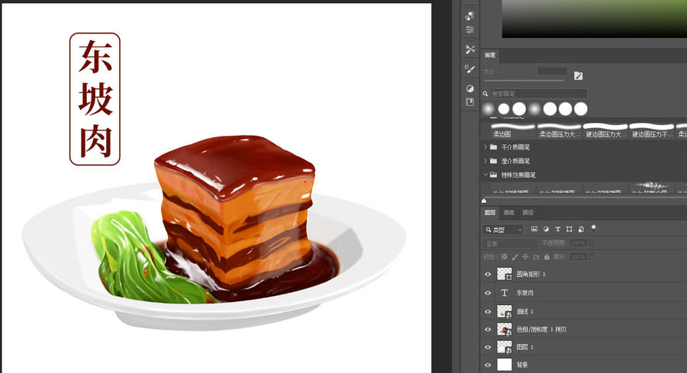The height and width of the screenshot is (373, 687).
Task: Switch to the 通道 tab
Action: click(x=508, y=213)
